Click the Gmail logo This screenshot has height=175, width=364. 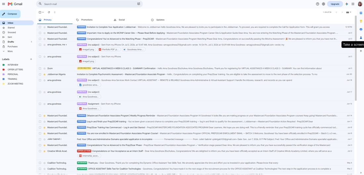[x=15, y=4]
